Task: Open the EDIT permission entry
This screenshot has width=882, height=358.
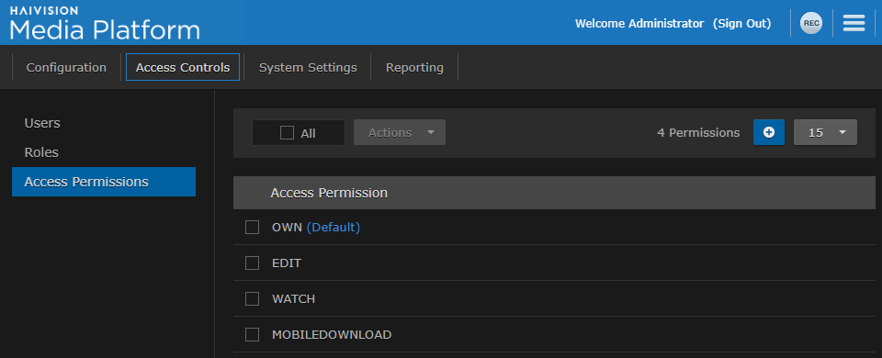Action: click(287, 263)
